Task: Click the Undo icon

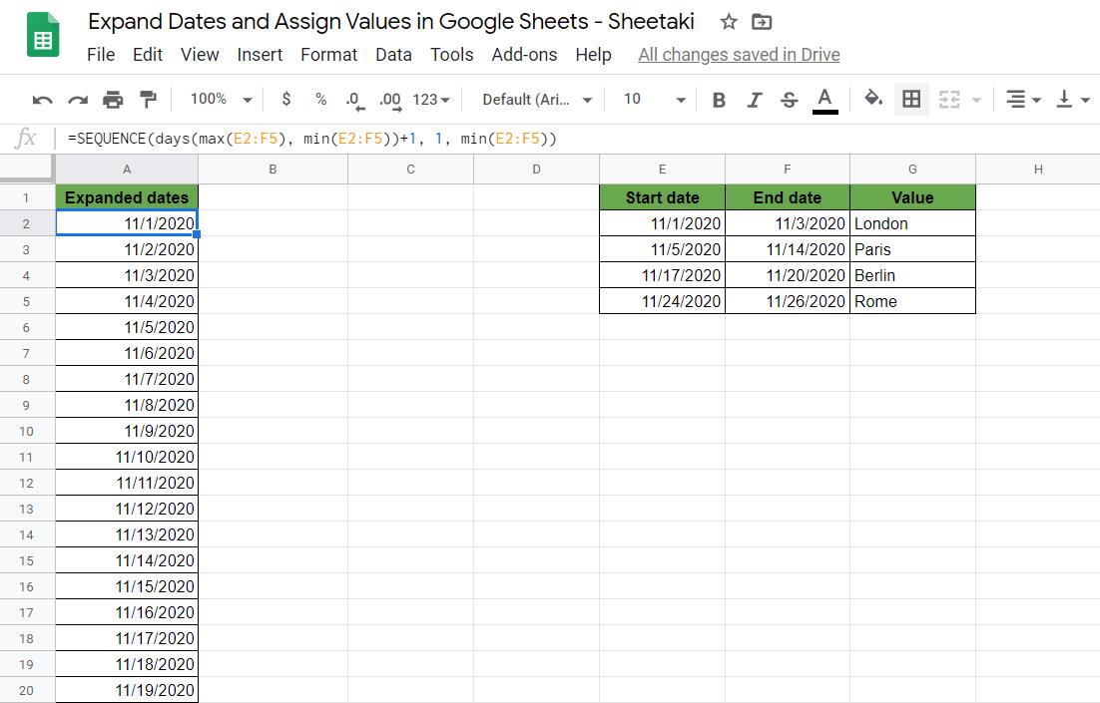Action: click(x=42, y=99)
